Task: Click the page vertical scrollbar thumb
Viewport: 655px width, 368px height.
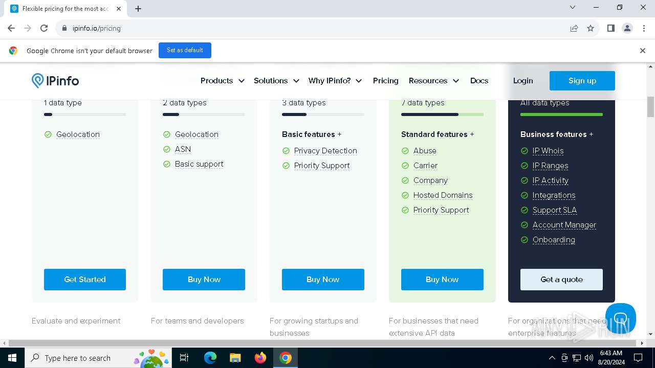Action: (x=650, y=106)
